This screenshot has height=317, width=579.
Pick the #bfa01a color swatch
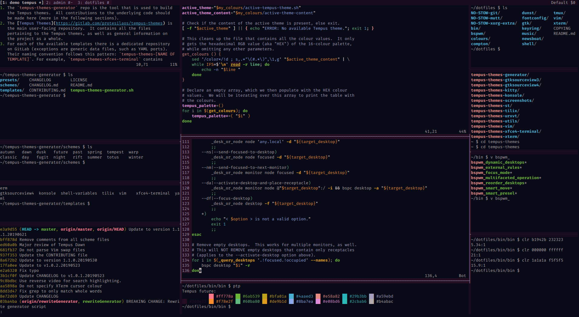tap(265, 296)
